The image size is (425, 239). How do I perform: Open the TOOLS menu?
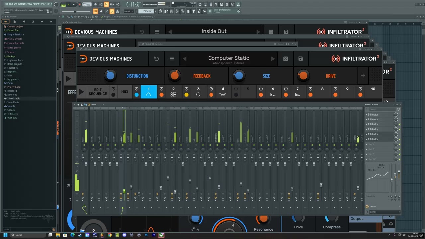44,4
